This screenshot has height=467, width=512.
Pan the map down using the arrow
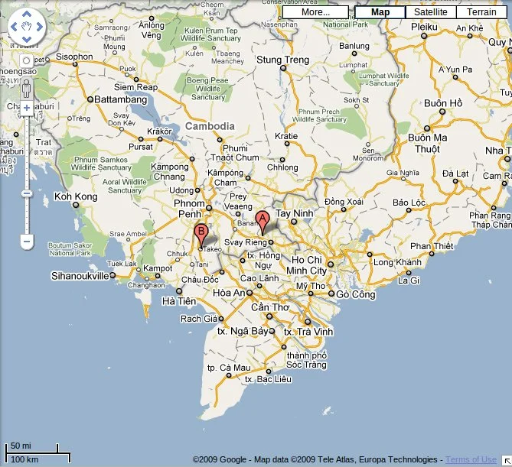tap(27, 40)
